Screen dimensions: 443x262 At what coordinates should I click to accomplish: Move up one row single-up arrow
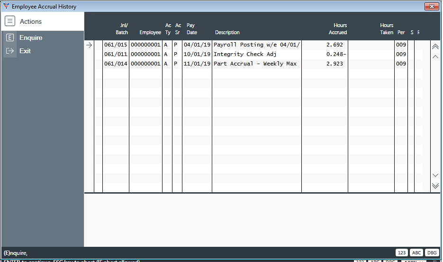point(435,56)
